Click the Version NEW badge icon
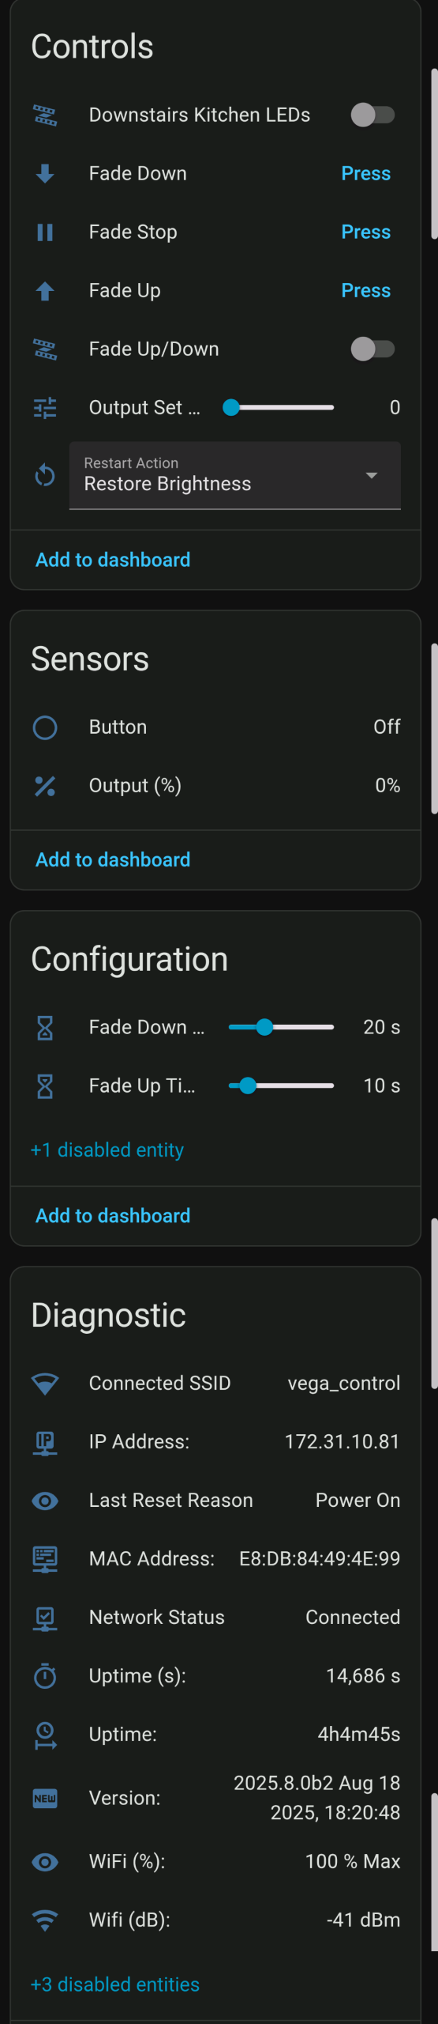This screenshot has height=2024, width=438. (x=45, y=1798)
